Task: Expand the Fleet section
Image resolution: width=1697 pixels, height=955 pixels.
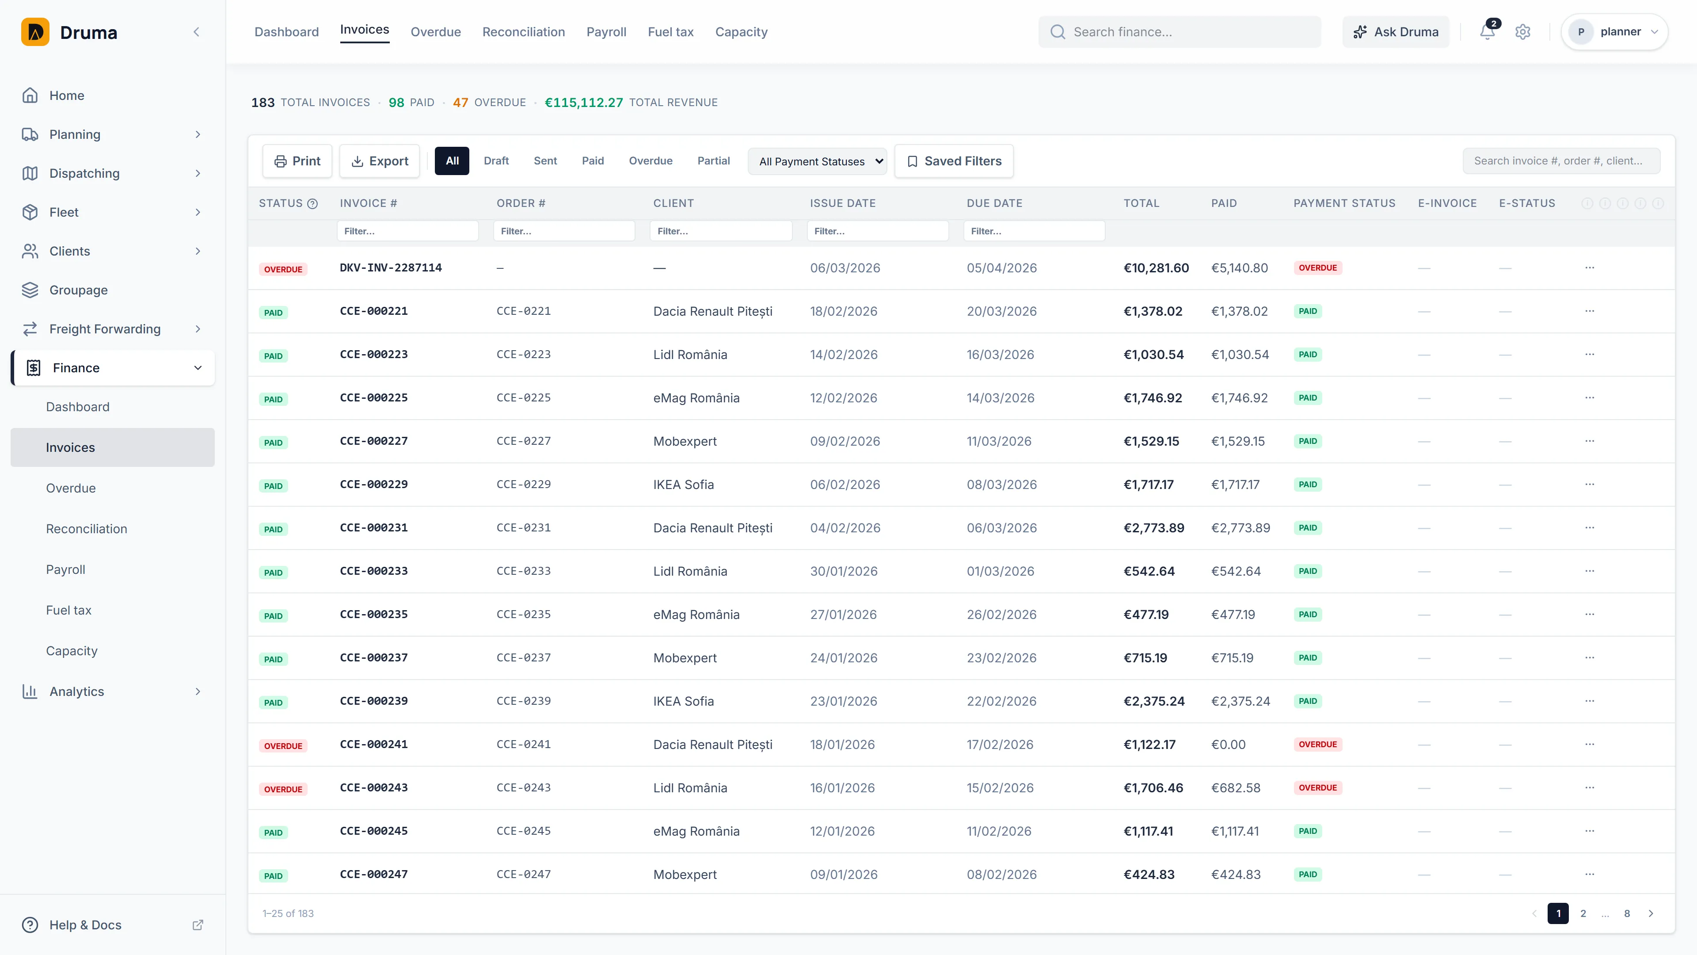Action: pyautogui.click(x=198, y=212)
